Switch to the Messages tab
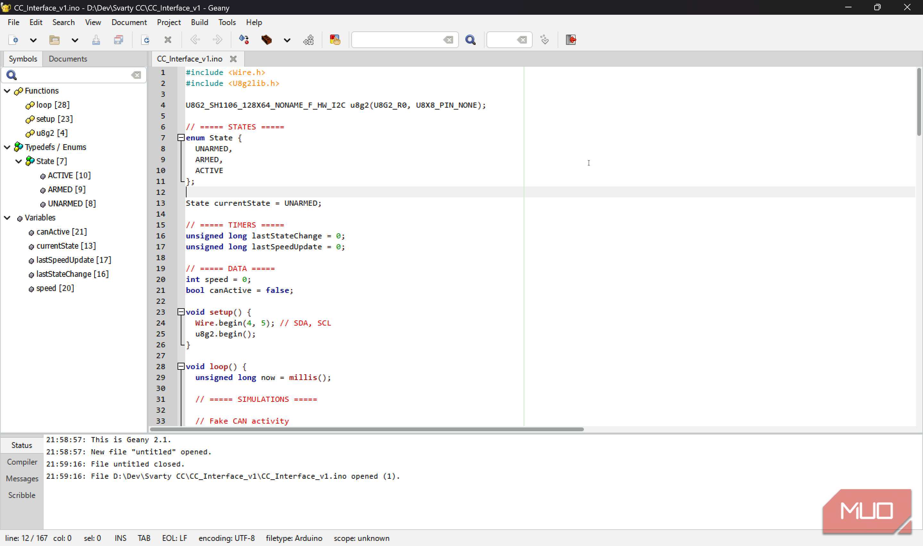Image resolution: width=923 pixels, height=546 pixels. pyautogui.click(x=22, y=479)
